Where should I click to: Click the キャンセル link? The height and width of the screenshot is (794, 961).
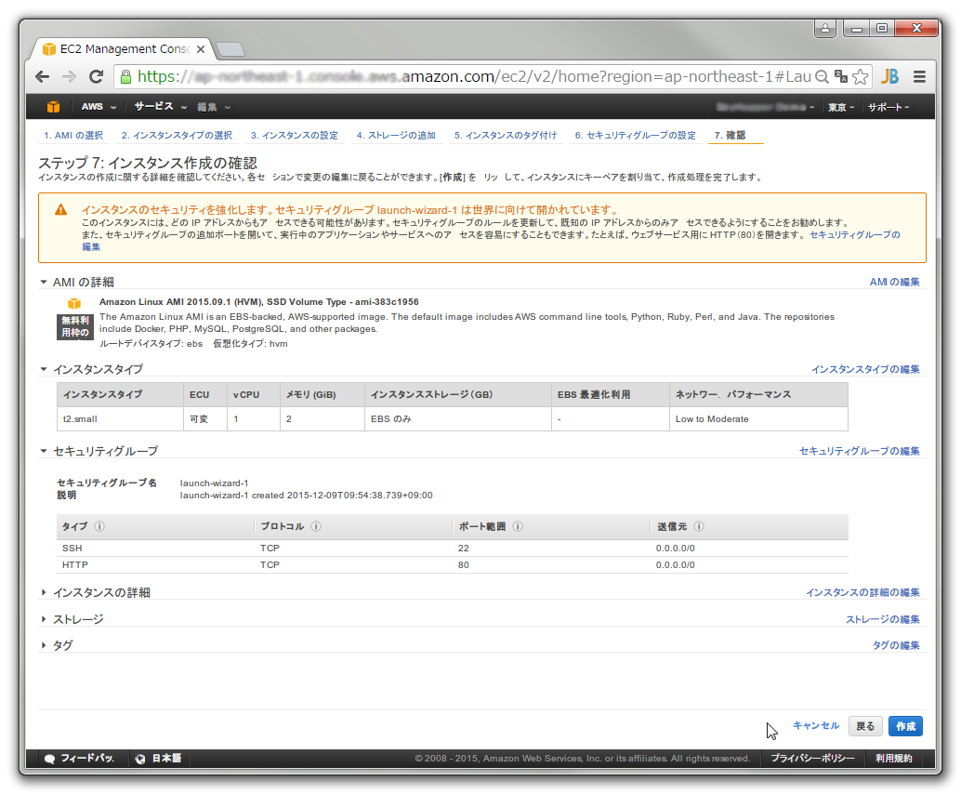(x=816, y=725)
